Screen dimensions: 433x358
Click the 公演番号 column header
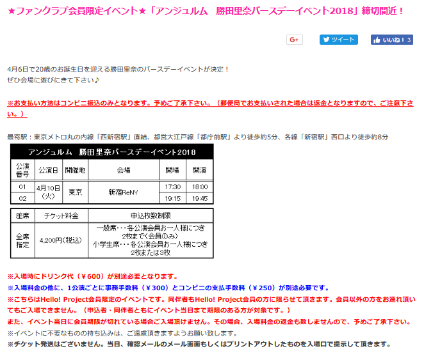(x=22, y=170)
